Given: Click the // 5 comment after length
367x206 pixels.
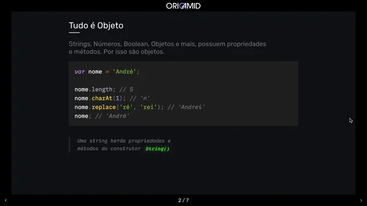Looking at the screenshot, I should pos(126,89).
